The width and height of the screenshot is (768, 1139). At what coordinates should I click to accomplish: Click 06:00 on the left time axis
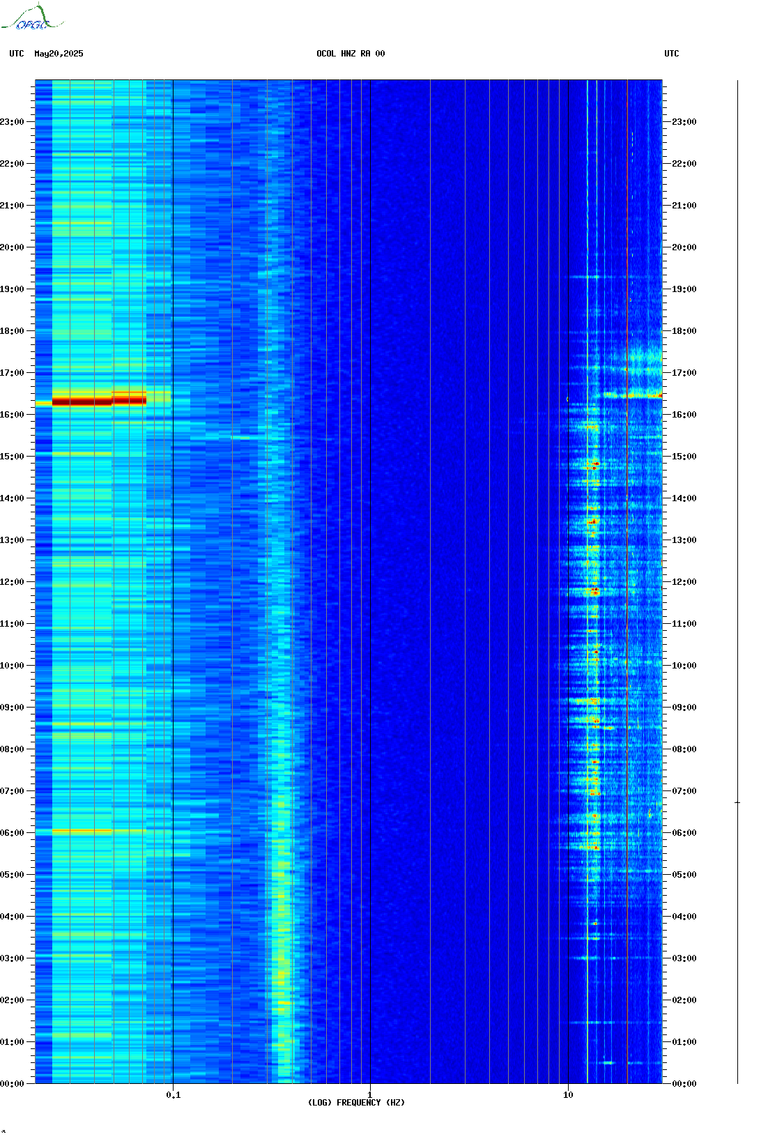12,833
